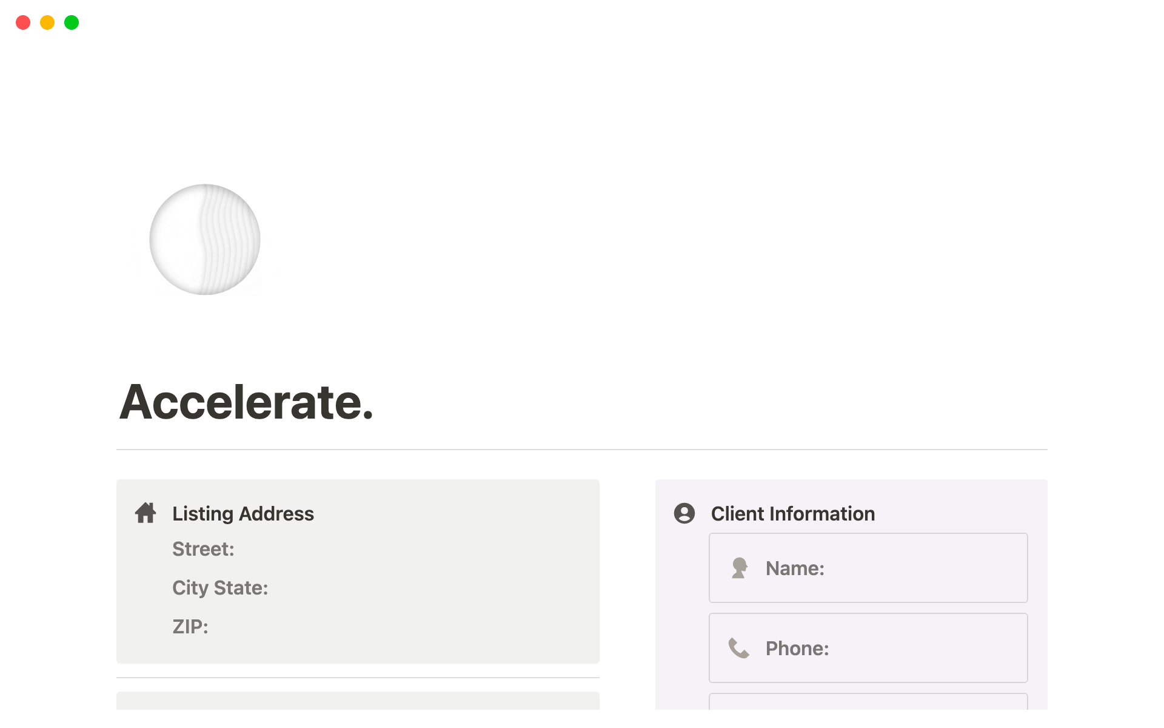The height and width of the screenshot is (728, 1164).
Task: Click the partly visible block below Listing Address
Action: (x=358, y=701)
